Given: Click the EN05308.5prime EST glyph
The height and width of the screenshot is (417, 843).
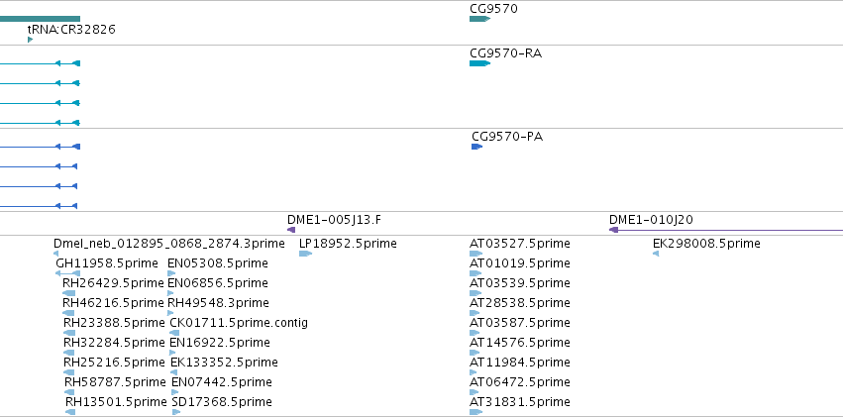Looking at the screenshot, I should (x=171, y=273).
